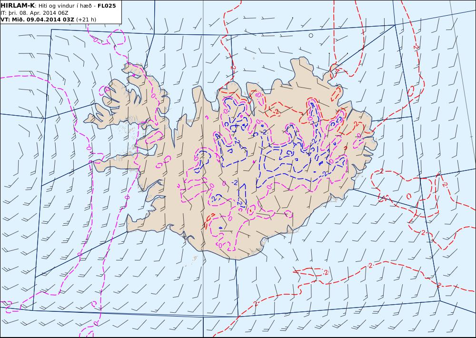Click the small calm-wind circle symbol on the map
This screenshot has height=338, width=476.
coord(311,36)
